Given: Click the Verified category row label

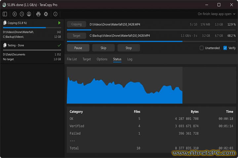Looking at the screenshot, I should tap(77, 126).
